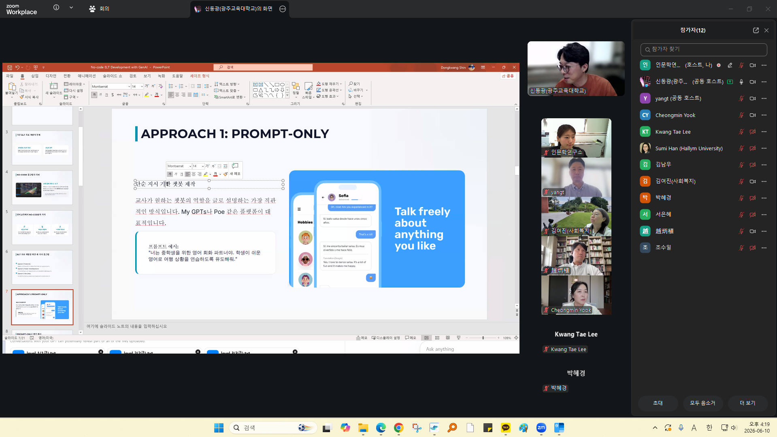The height and width of the screenshot is (437, 777).
Task: Click the More (더 보기) button
Action: [x=747, y=403]
